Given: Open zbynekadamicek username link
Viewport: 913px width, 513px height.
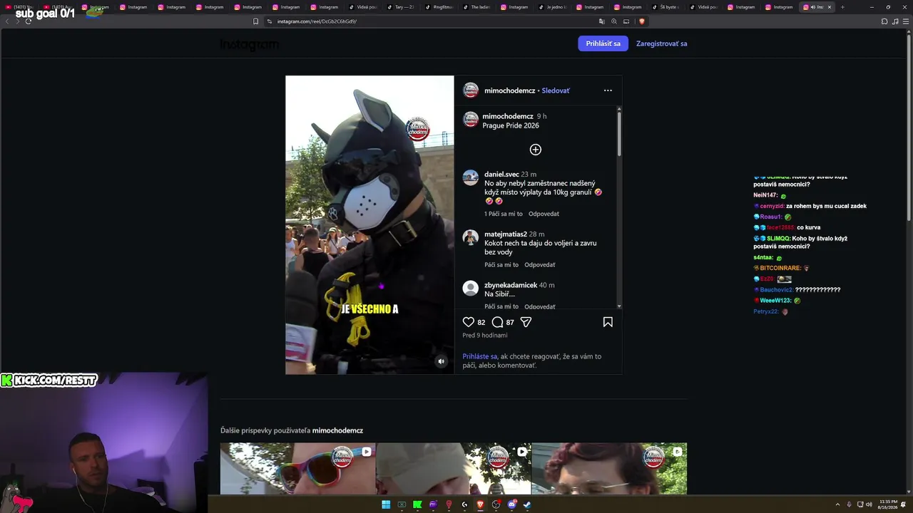Looking at the screenshot, I should (x=511, y=285).
